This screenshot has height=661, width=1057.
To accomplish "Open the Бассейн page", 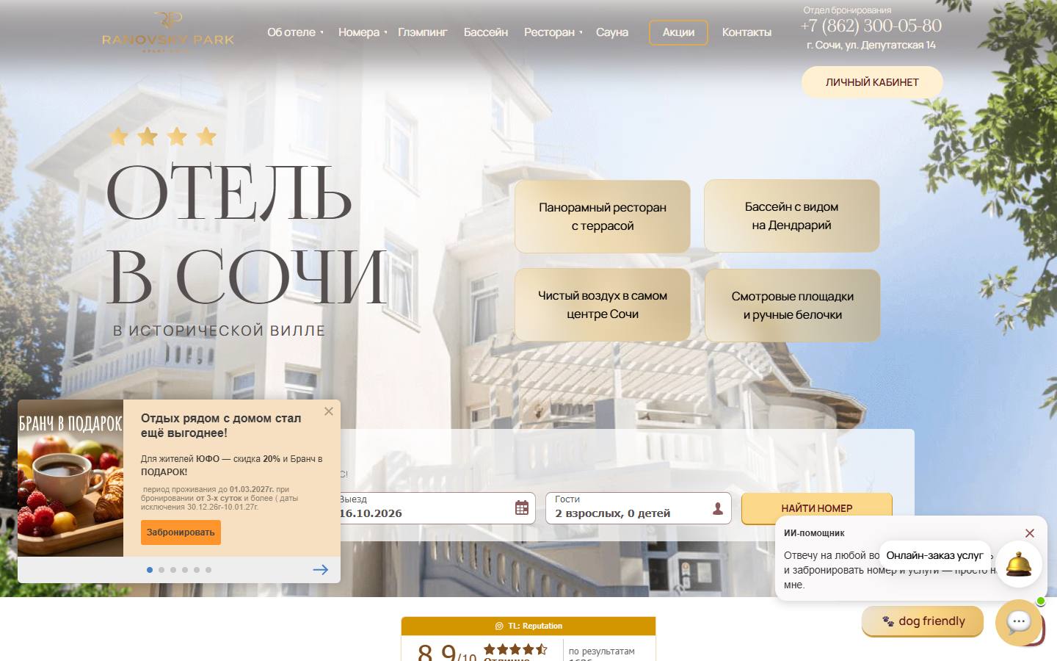I will click(x=486, y=32).
